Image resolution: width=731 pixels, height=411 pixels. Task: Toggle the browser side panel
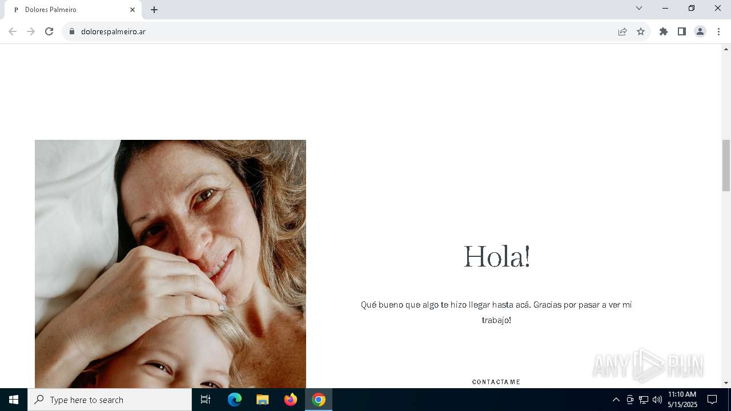click(682, 31)
